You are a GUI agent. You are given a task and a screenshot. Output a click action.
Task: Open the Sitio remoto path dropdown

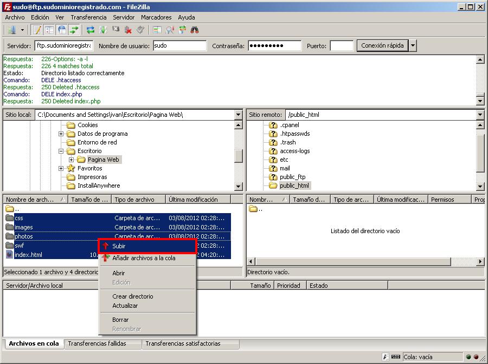480,115
